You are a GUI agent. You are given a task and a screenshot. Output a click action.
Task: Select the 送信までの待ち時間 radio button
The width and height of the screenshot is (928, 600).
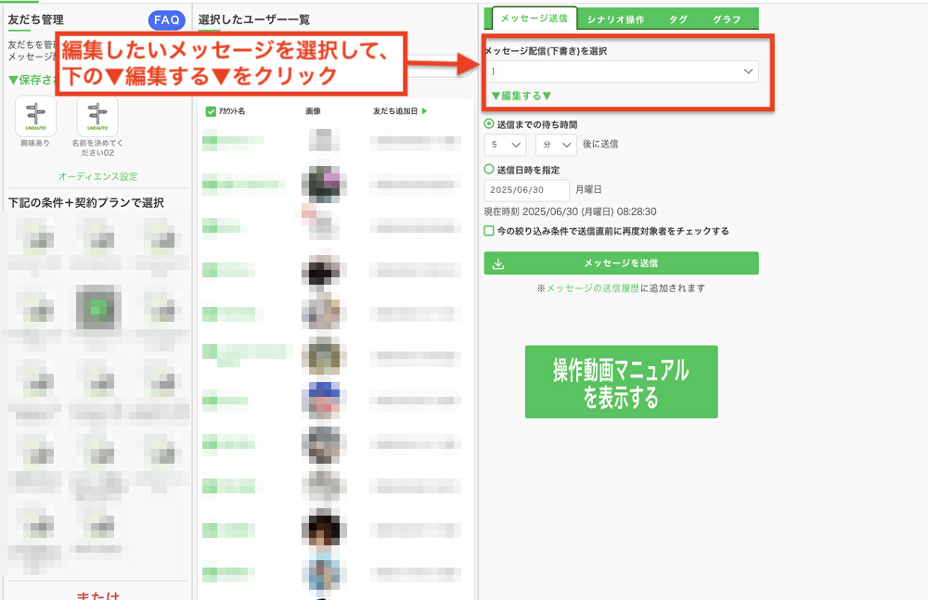tap(489, 123)
